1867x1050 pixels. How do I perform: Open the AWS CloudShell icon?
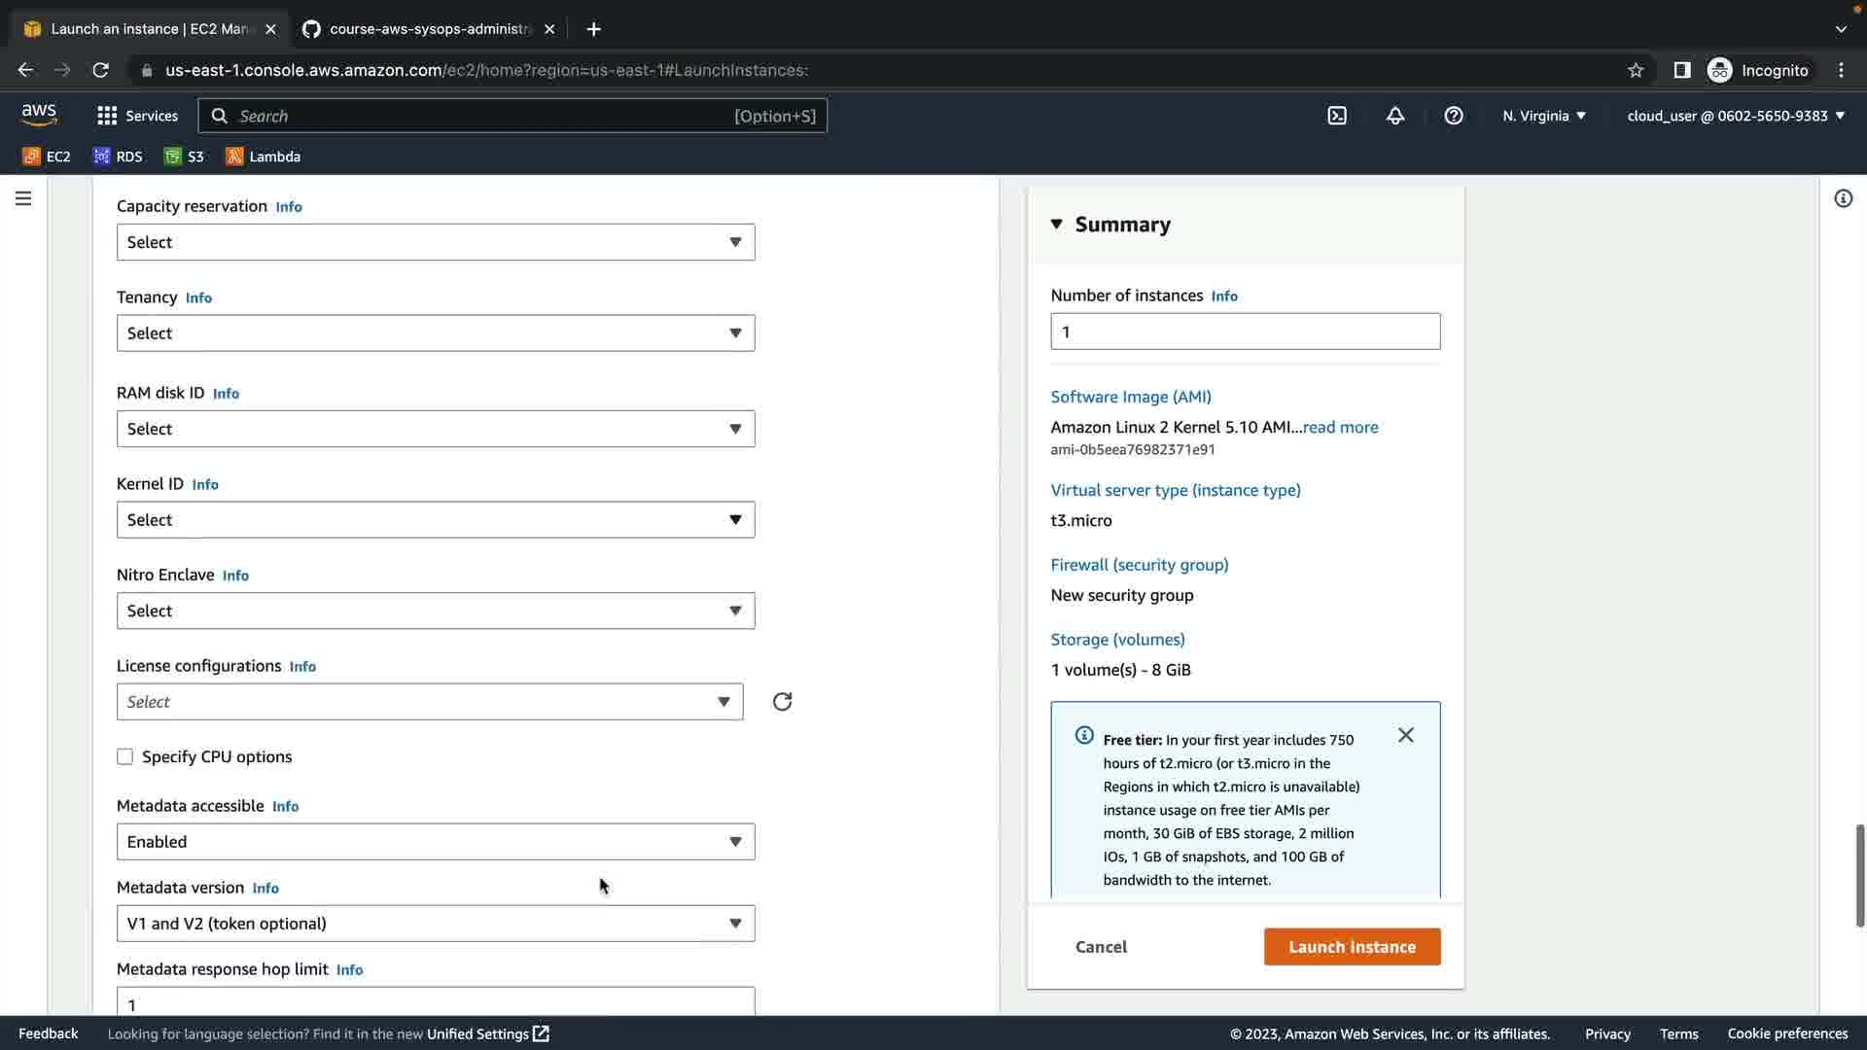[1337, 116]
